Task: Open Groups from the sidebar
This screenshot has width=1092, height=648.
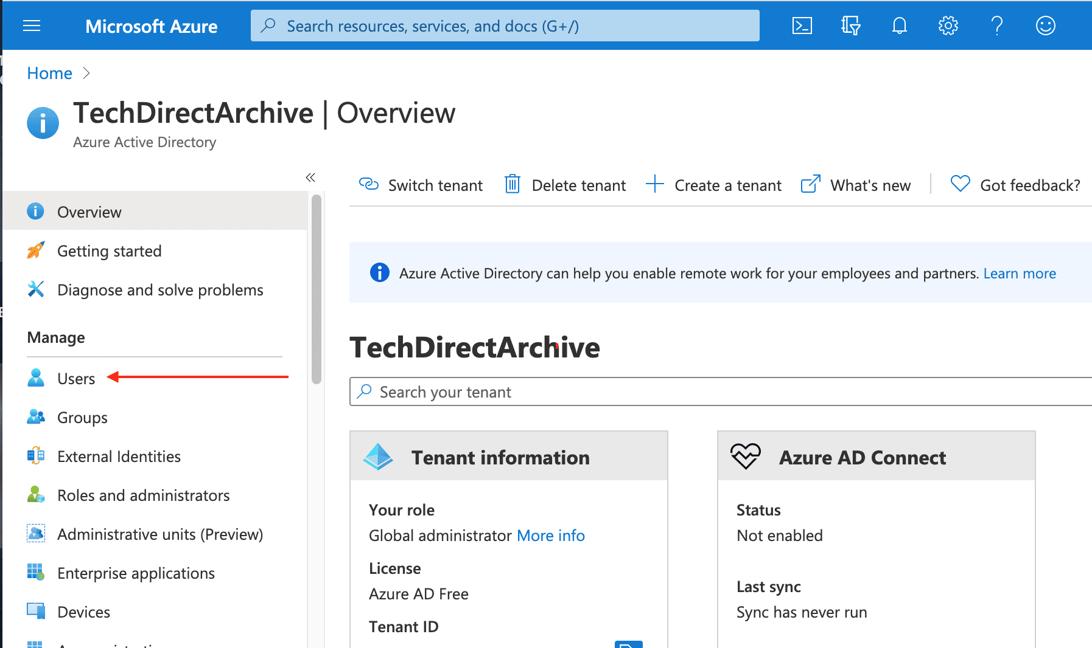Action: pyautogui.click(x=82, y=418)
